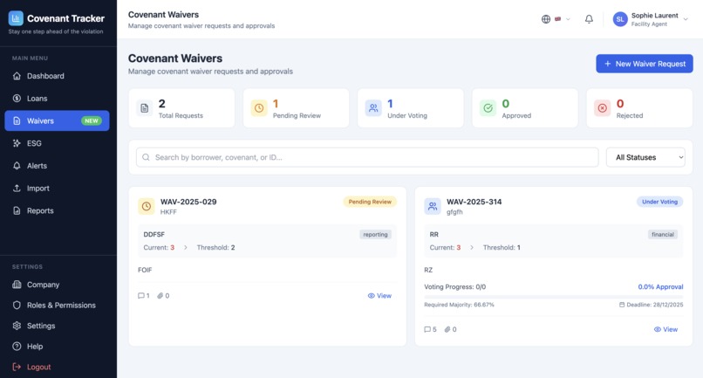Screen dimensions: 703x378
Task: Click the Help question-mark icon in the sidebar
Action: pyautogui.click(x=17, y=346)
